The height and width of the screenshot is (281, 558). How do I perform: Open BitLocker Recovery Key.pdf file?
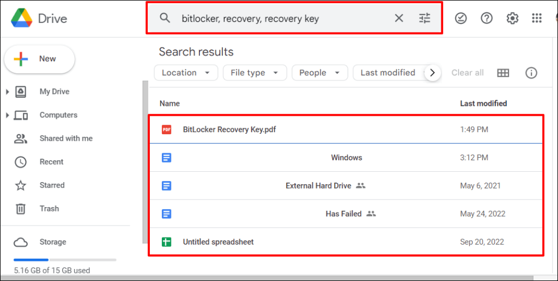point(229,130)
